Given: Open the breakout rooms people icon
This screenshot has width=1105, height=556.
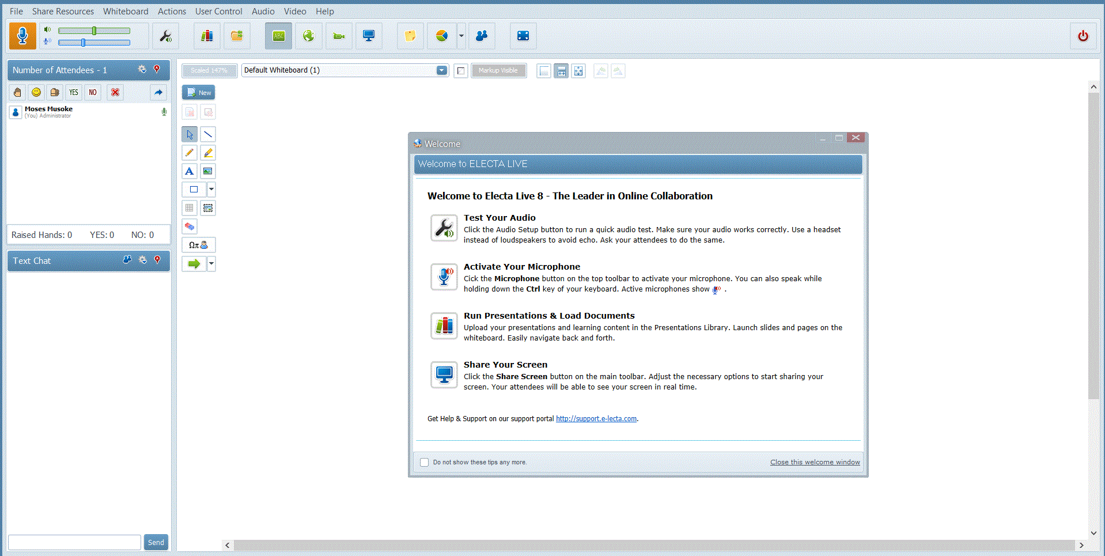Looking at the screenshot, I should pyautogui.click(x=482, y=36).
